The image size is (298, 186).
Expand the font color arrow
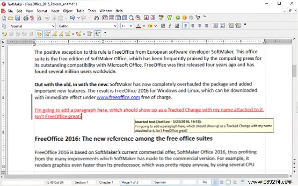point(144,26)
